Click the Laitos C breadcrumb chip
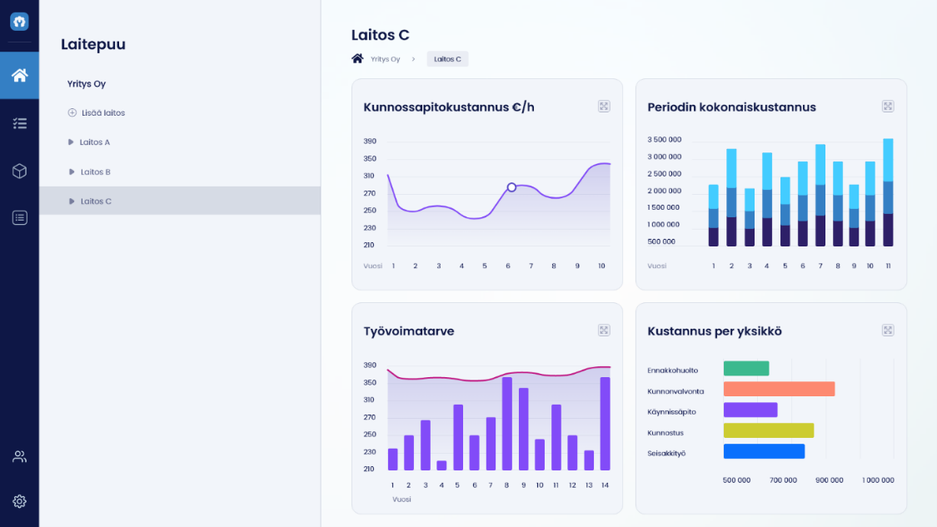This screenshot has height=527, width=937. pos(447,59)
